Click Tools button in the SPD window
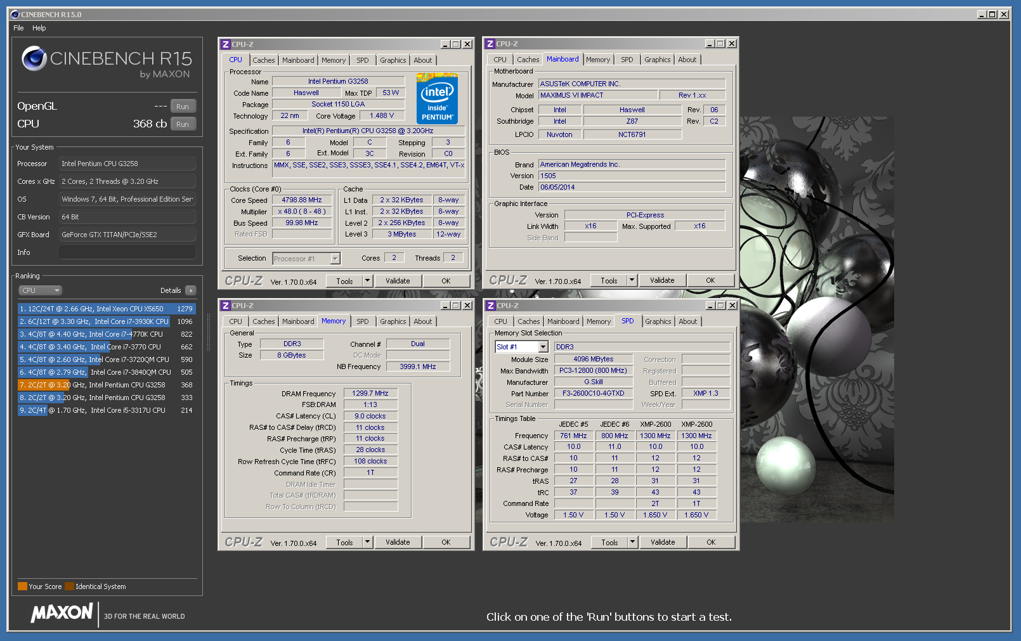The image size is (1021, 641). [x=609, y=542]
